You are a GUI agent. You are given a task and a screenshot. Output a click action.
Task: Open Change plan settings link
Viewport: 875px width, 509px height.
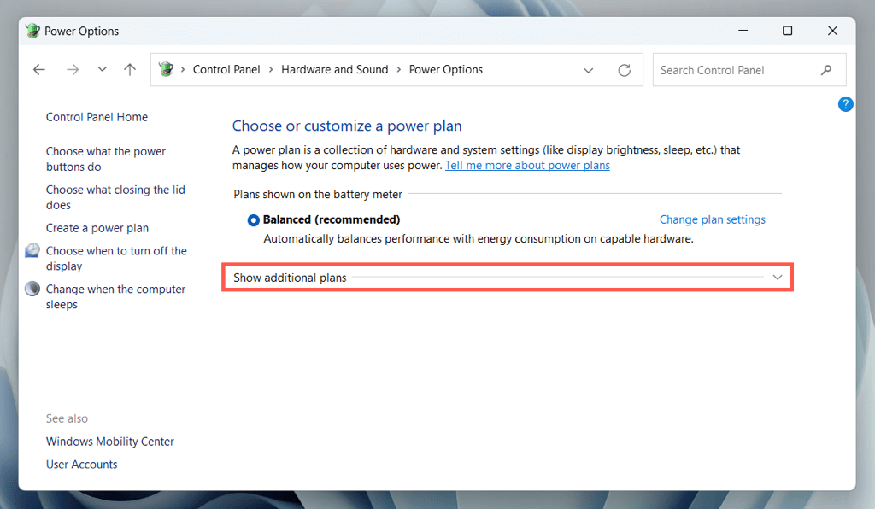pos(712,219)
